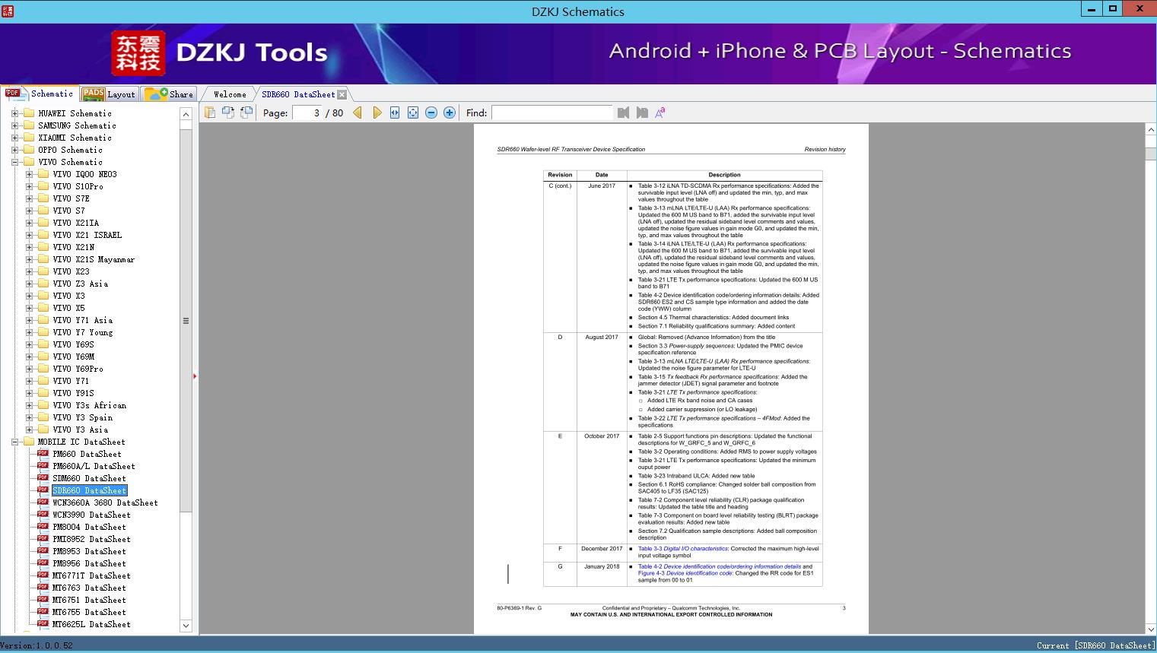1157x653 pixels.
Task: Expand the HUAWEI Schematic folder
Action: tap(14, 113)
